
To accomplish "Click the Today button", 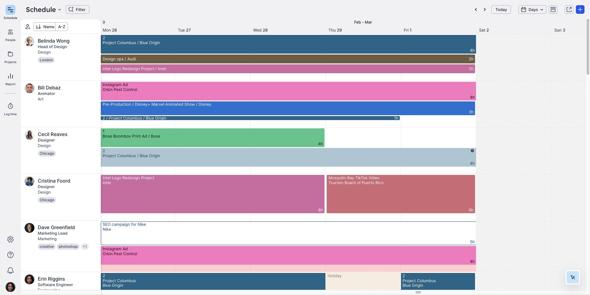I will (501, 9).
